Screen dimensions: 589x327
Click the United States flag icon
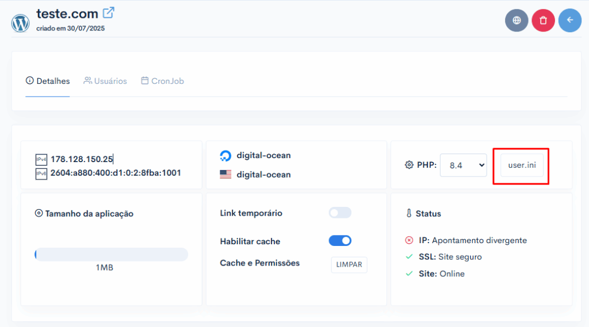click(225, 175)
